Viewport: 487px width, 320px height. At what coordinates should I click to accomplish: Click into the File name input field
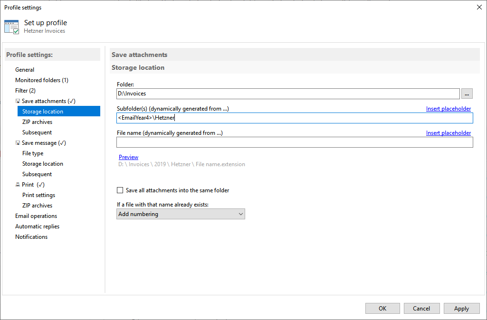click(295, 142)
